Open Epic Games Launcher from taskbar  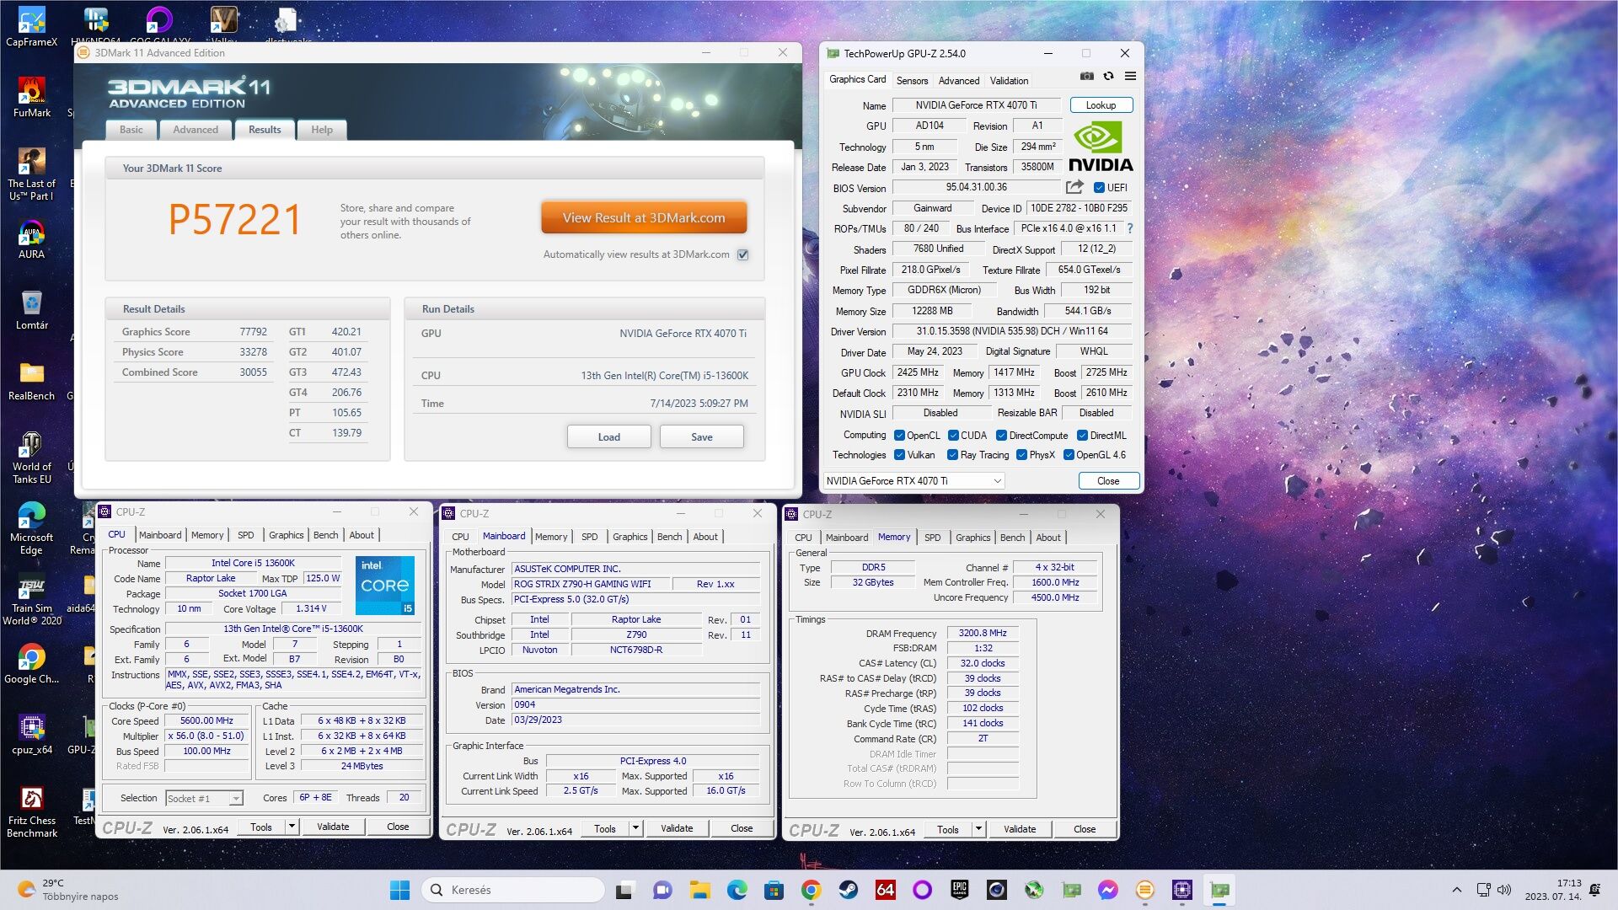click(x=959, y=890)
